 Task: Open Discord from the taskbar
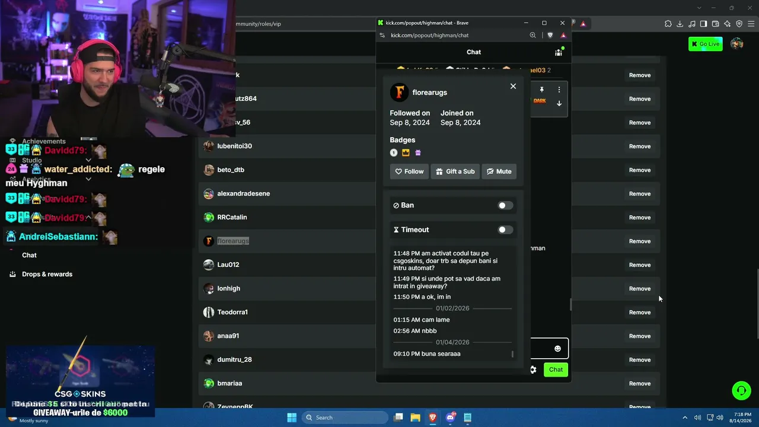450,418
